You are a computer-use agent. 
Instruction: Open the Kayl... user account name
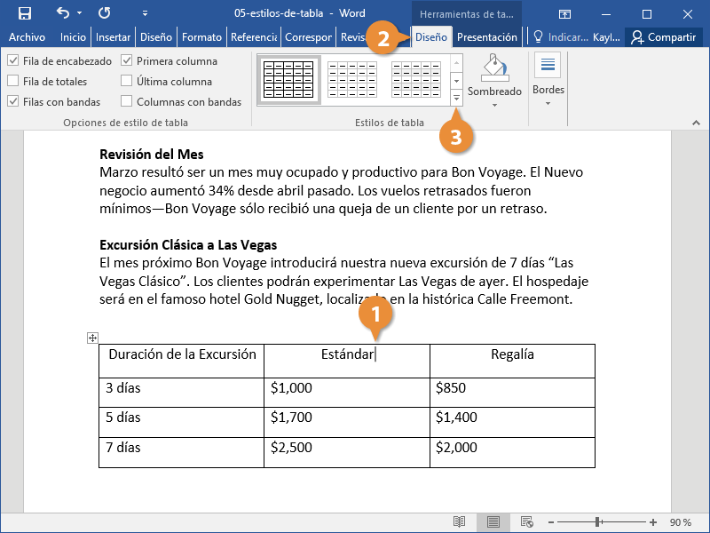click(x=606, y=37)
